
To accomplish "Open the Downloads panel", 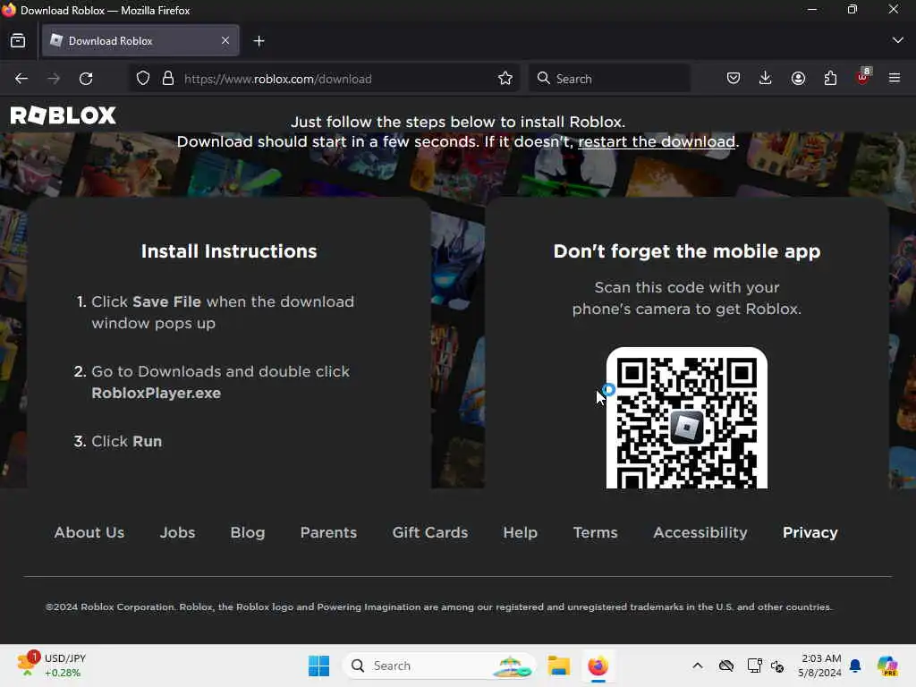I will (766, 79).
